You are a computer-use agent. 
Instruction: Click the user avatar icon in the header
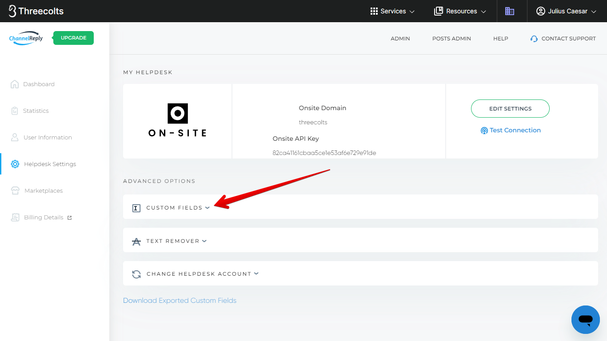tap(540, 11)
